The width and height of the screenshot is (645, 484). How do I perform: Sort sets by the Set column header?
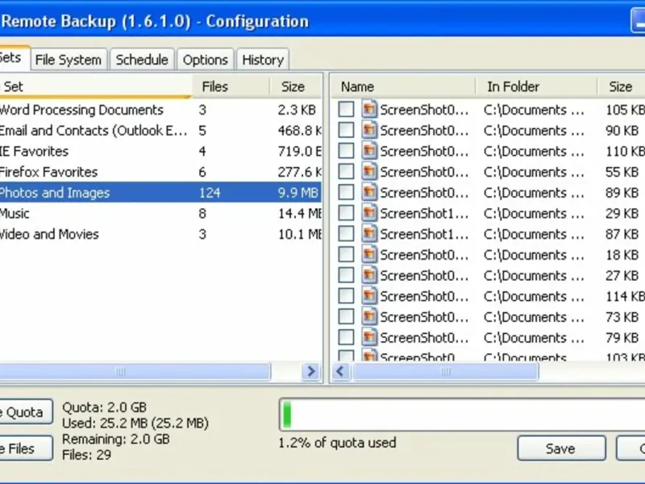95,86
